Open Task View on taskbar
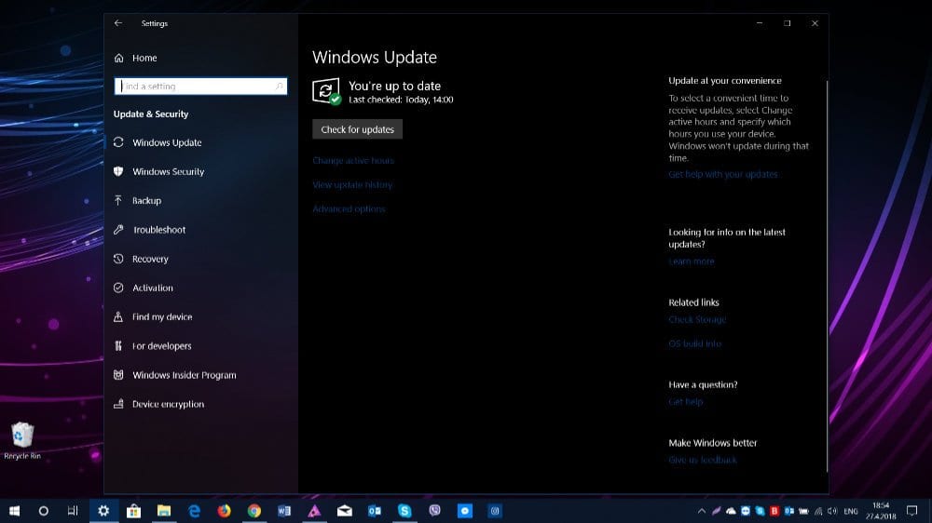This screenshot has width=932, height=523. (x=73, y=511)
